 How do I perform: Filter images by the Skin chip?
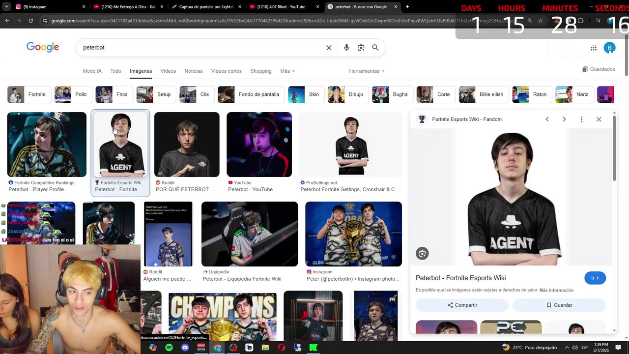(306, 94)
